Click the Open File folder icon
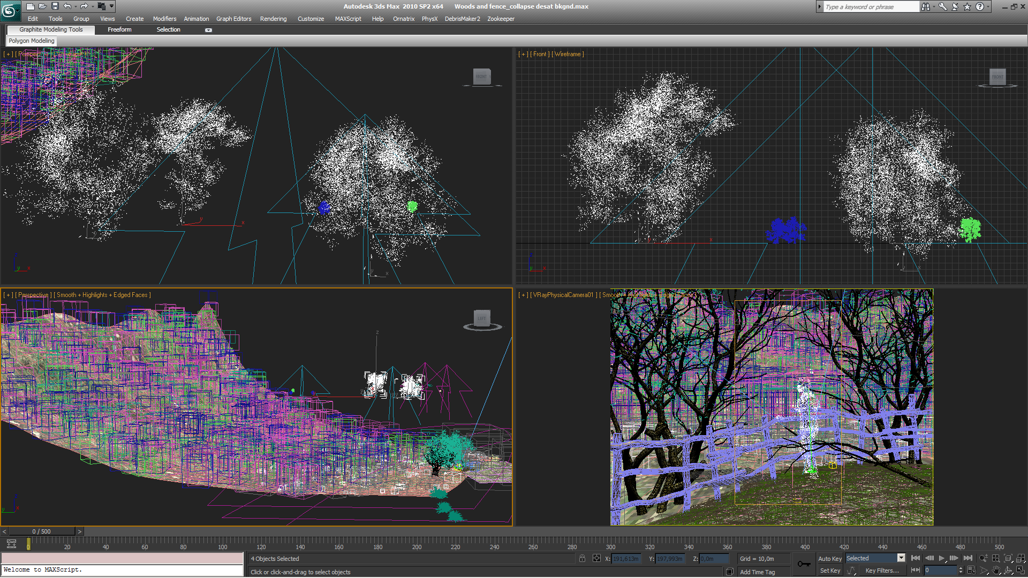 pos(42,6)
